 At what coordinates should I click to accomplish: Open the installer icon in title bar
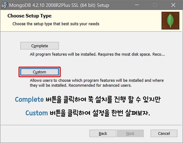pyautogui.click(x=4, y=5)
